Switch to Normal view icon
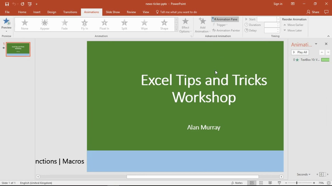The width and height of the screenshot is (332, 186). tap(252, 183)
